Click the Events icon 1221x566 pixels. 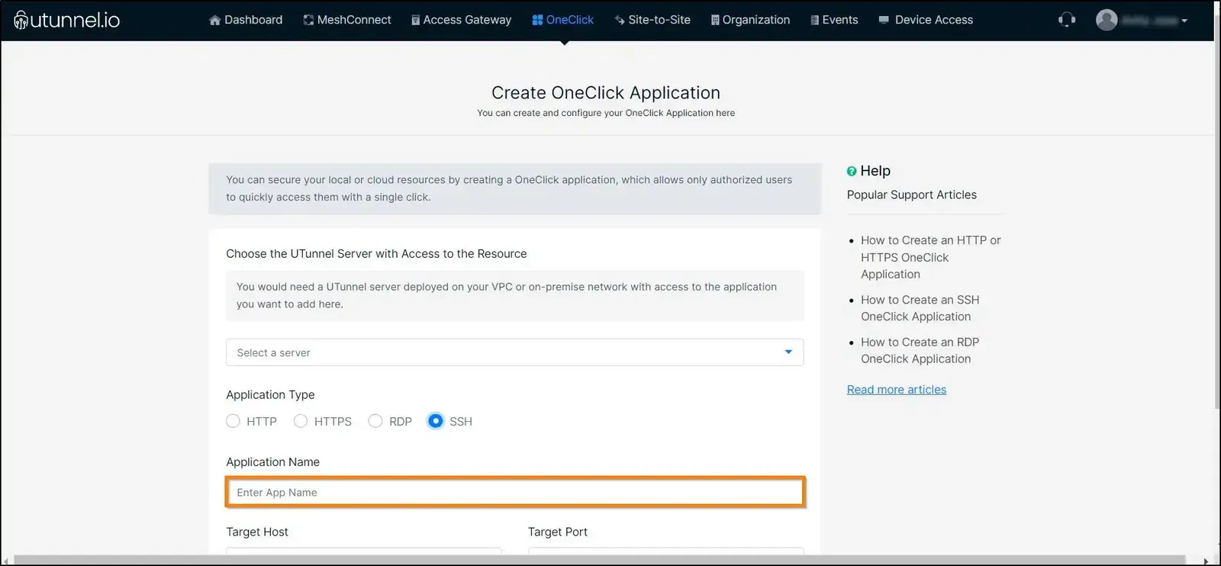click(x=814, y=20)
